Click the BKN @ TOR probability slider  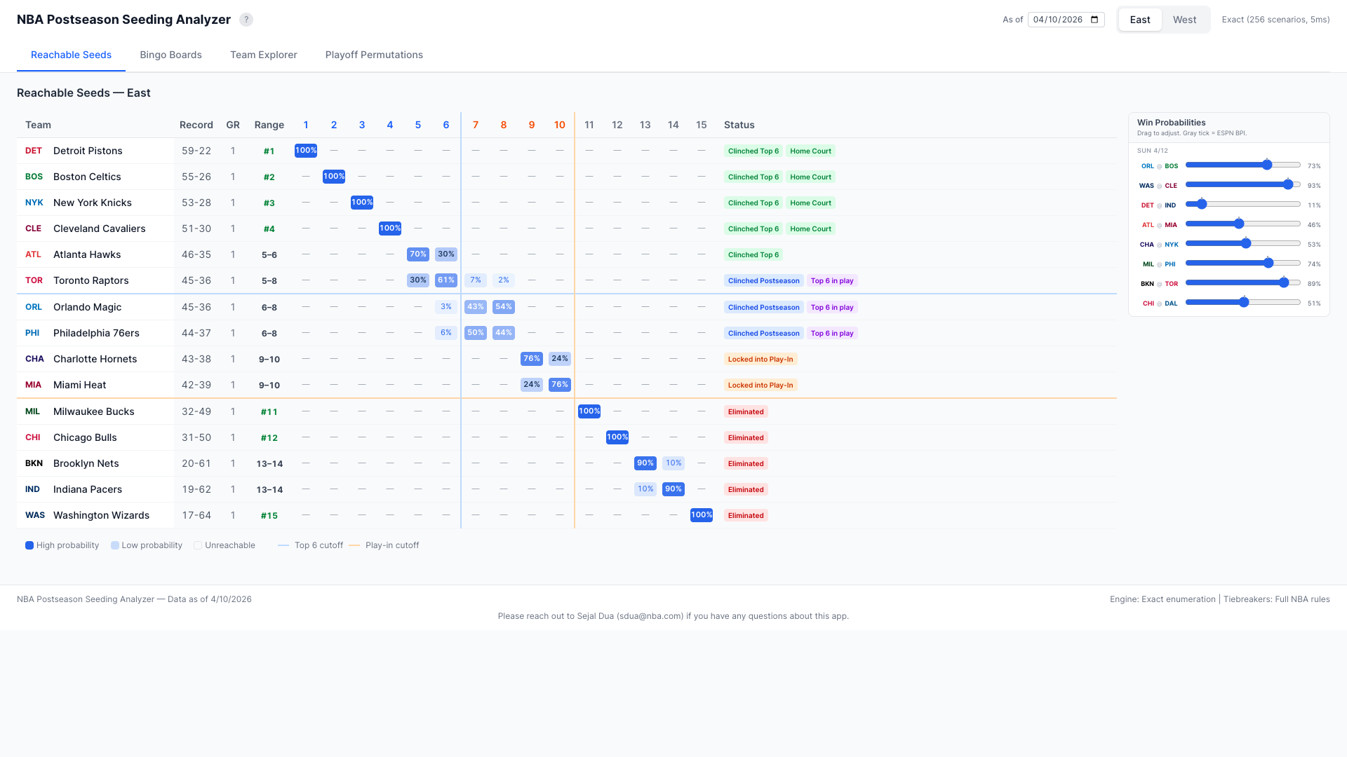(x=1284, y=283)
